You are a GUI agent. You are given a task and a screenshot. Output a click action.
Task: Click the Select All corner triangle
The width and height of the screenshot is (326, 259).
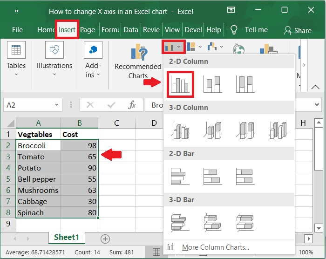[11, 123]
